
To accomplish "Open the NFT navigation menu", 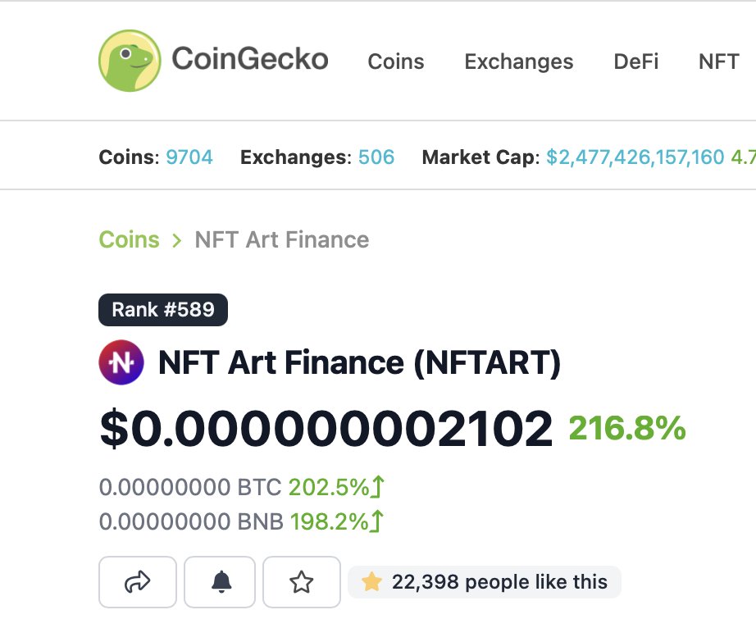I will point(719,61).
